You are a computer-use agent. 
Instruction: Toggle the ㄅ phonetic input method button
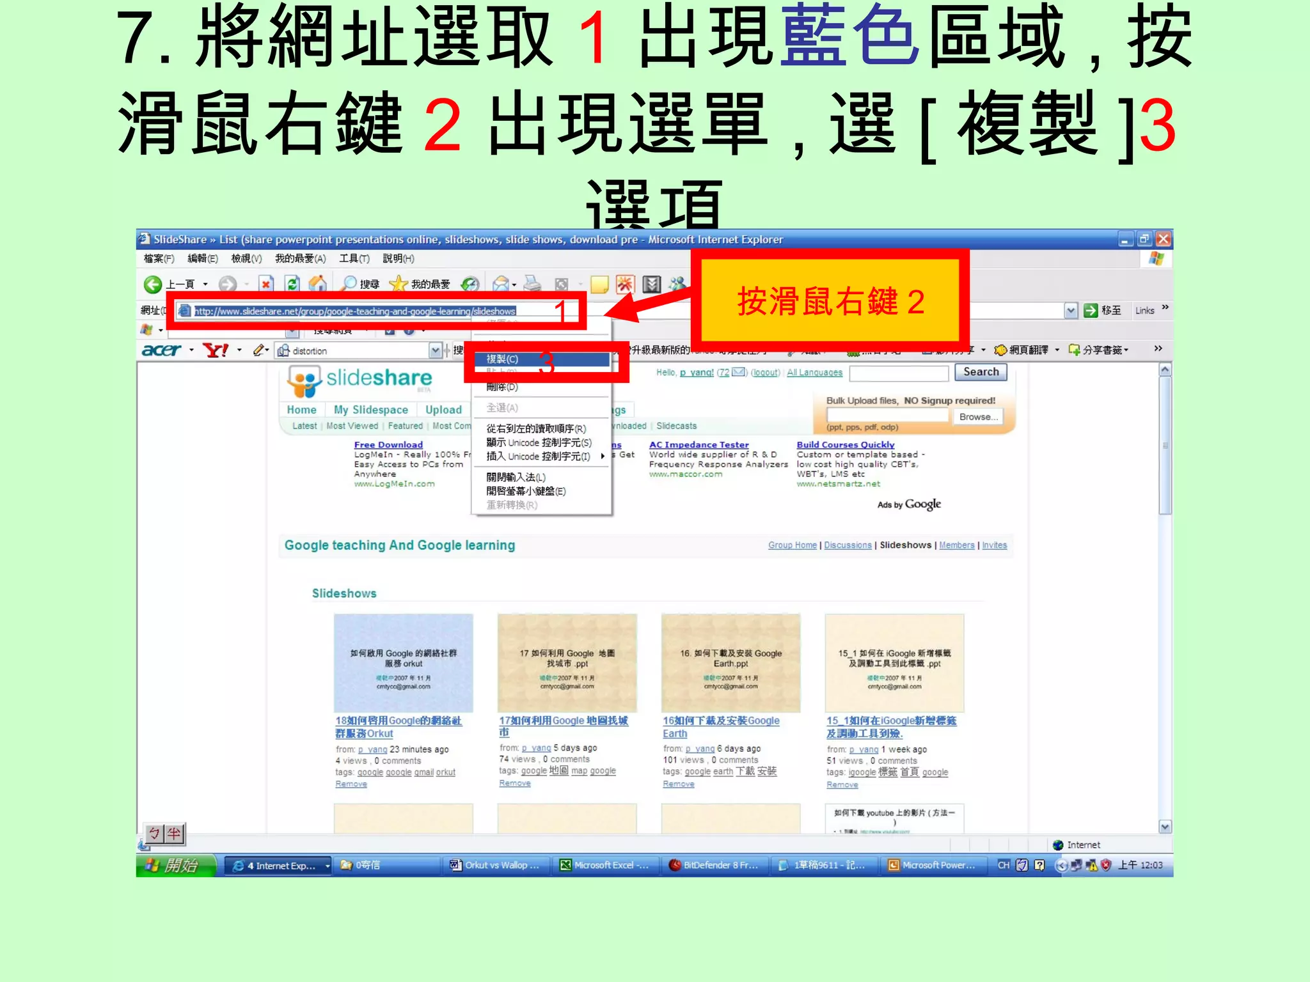point(154,834)
